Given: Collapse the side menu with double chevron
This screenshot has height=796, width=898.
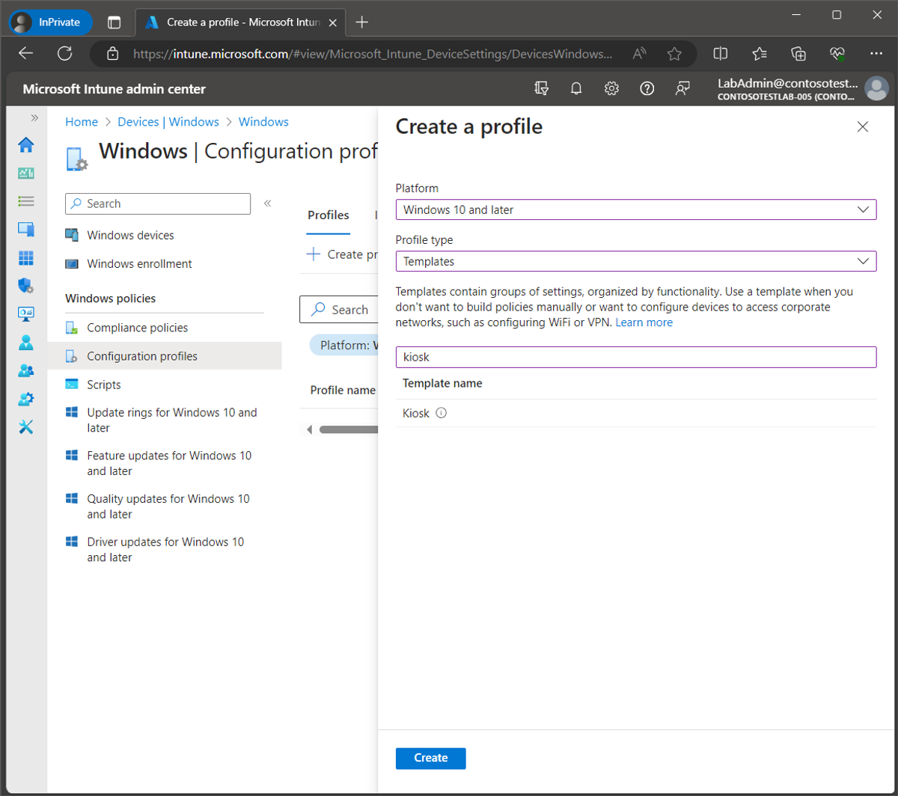Looking at the screenshot, I should pos(267,203).
